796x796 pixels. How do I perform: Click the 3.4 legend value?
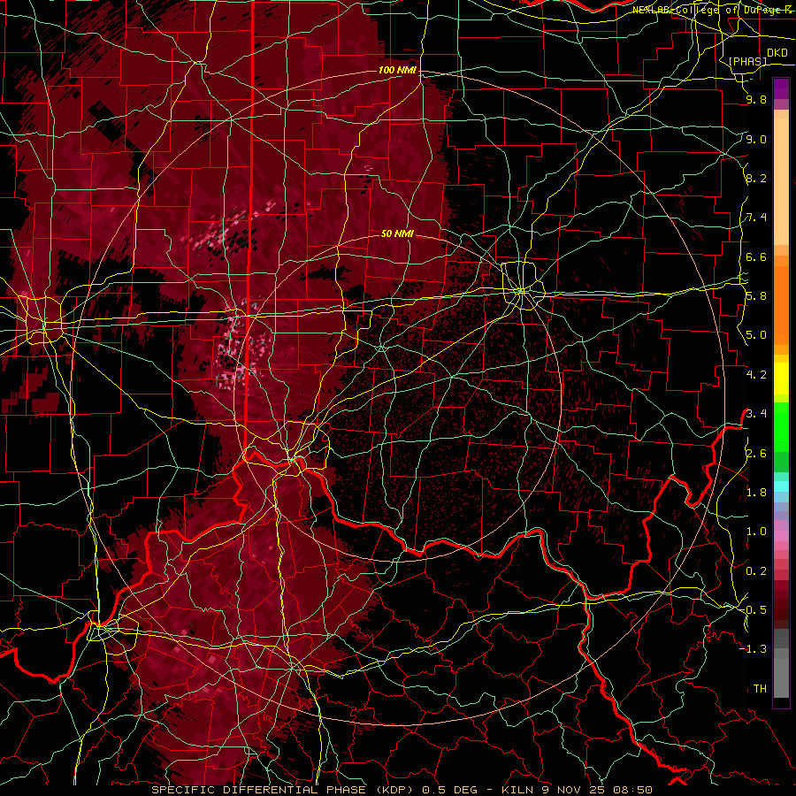pos(756,414)
